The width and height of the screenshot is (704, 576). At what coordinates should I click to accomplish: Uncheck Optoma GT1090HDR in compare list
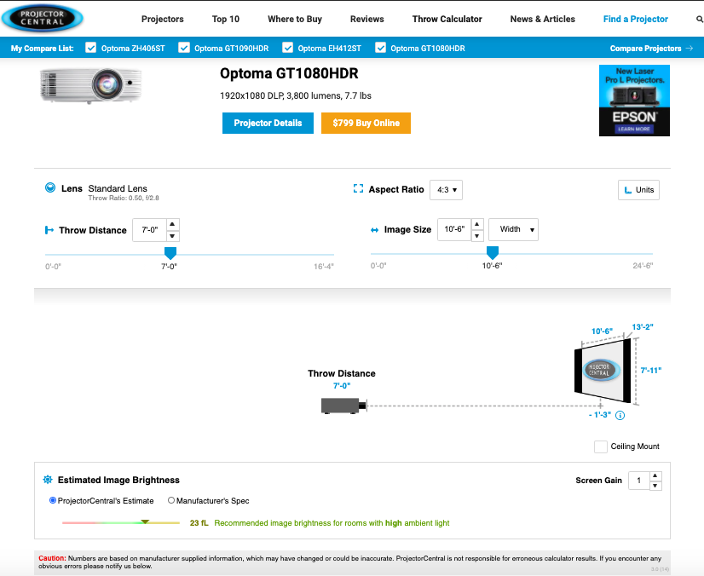coord(184,48)
